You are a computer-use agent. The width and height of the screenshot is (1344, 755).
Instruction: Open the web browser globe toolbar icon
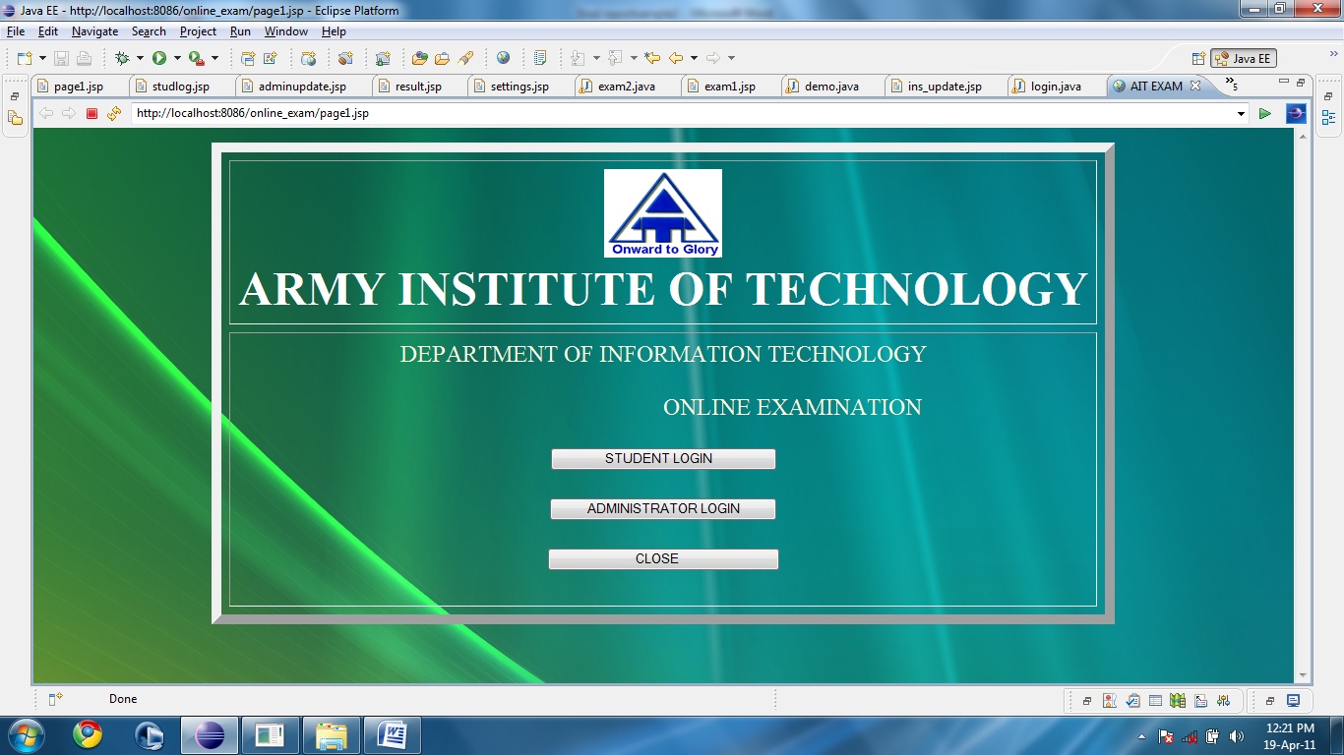pos(504,58)
